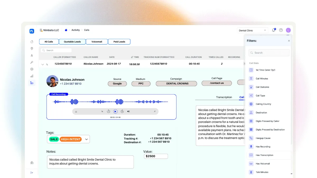
Task: Rewind the recording 15 seconds
Action: tap(108, 112)
